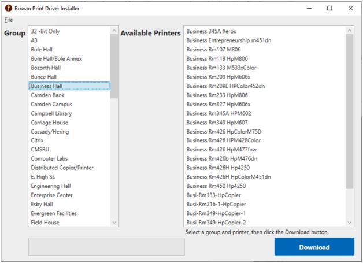Maximize the installer window
Screen dimensions: 363x263
(329, 8)
